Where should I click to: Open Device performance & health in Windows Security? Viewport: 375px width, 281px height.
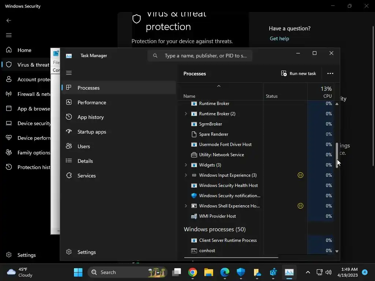pos(26,138)
